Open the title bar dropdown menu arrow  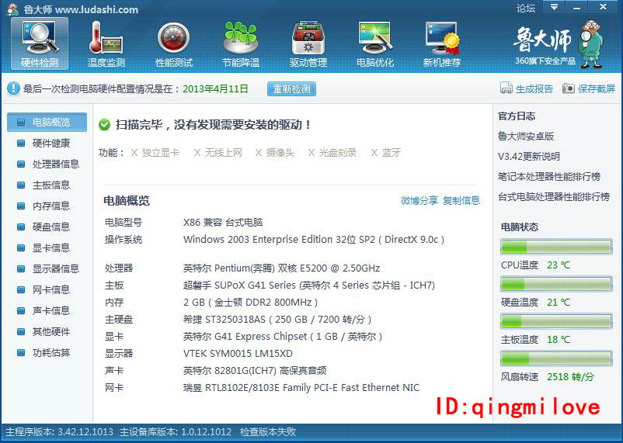(554, 7)
